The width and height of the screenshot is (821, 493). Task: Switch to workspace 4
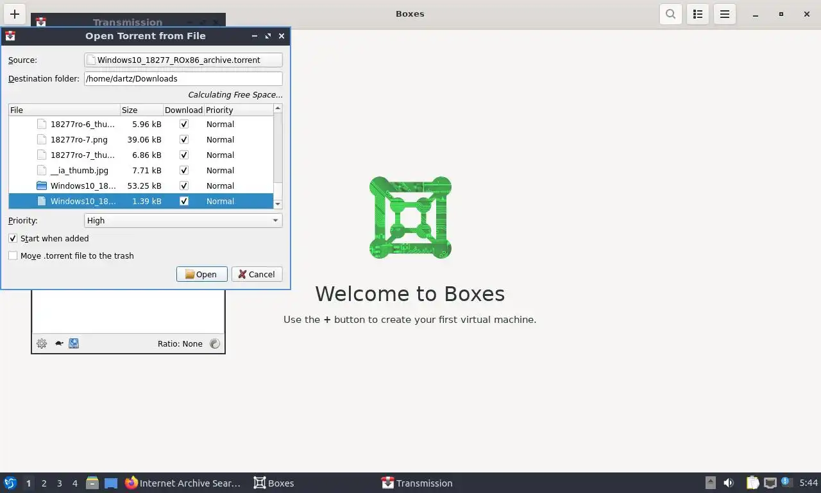[75, 483]
